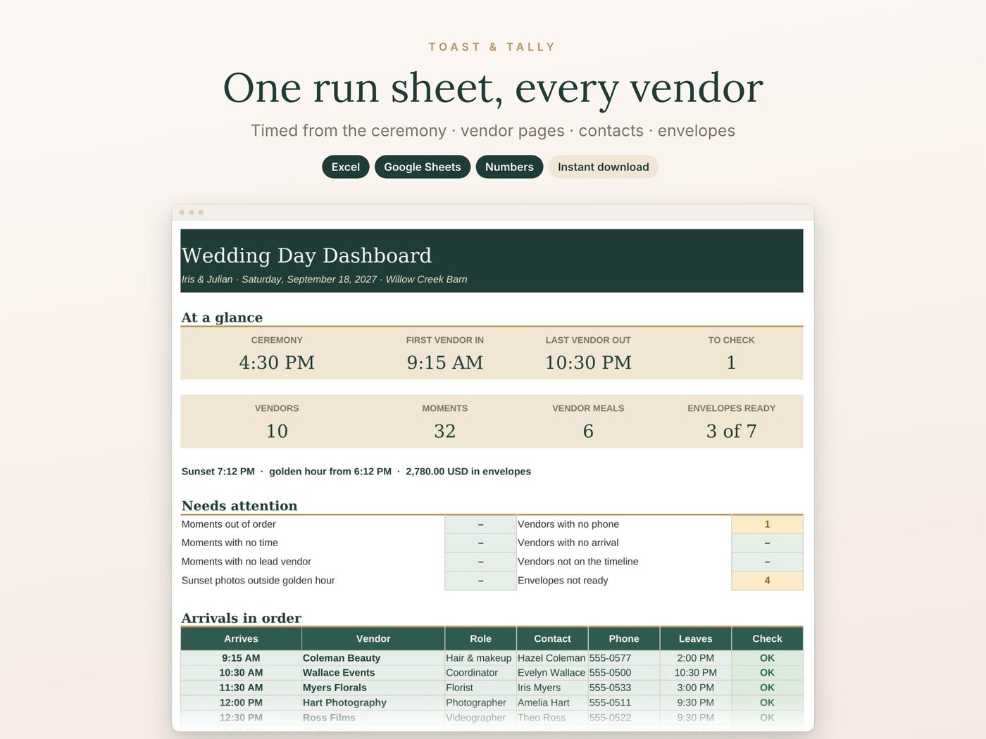Image resolution: width=986 pixels, height=739 pixels.
Task: Click the Numbers badge
Action: tap(509, 167)
